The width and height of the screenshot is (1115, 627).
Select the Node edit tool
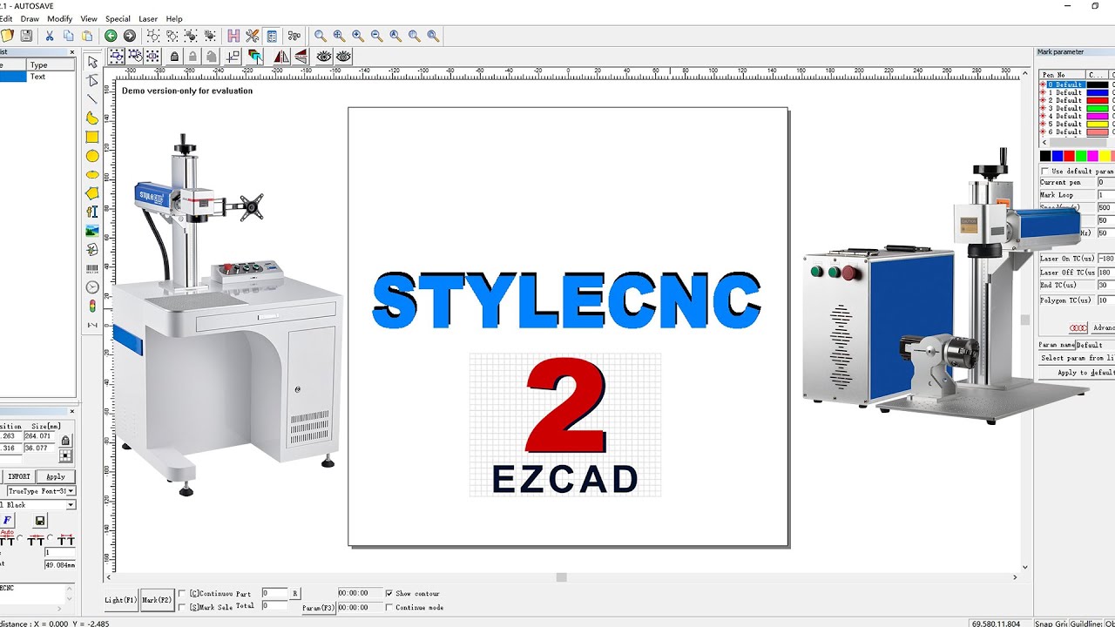coord(92,80)
